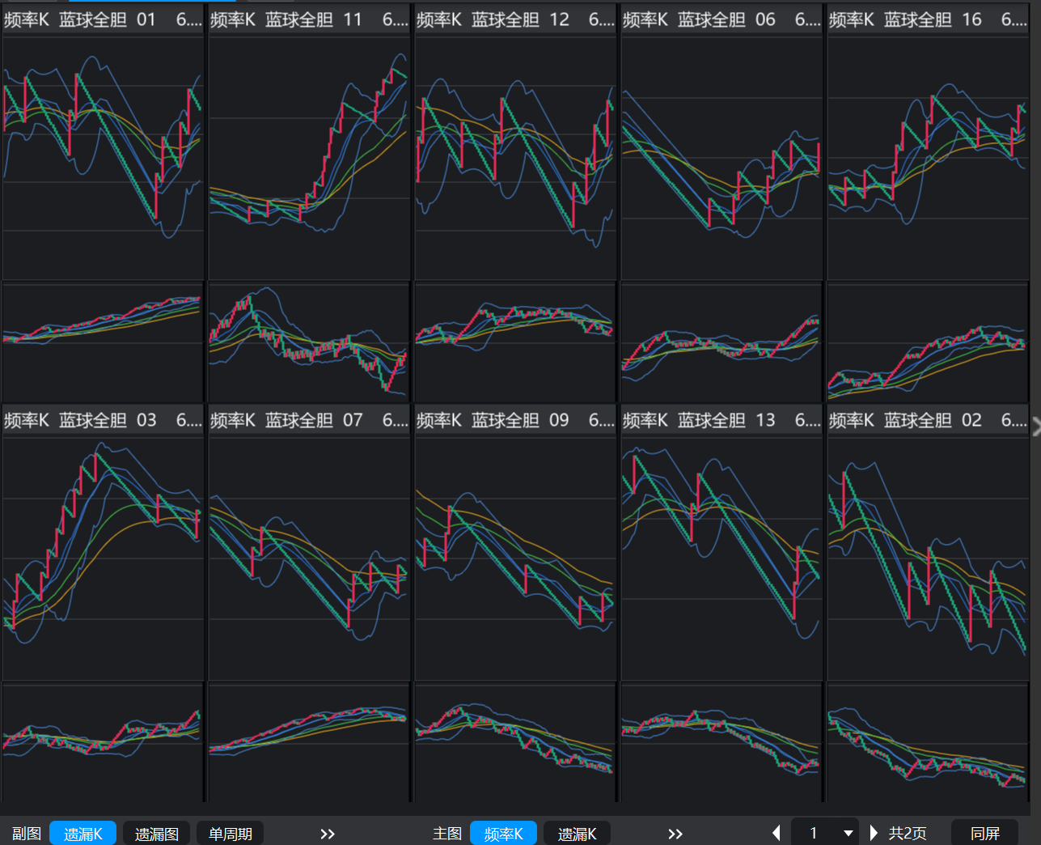Click the 蓝球全胆 06 chart header

[722, 19]
